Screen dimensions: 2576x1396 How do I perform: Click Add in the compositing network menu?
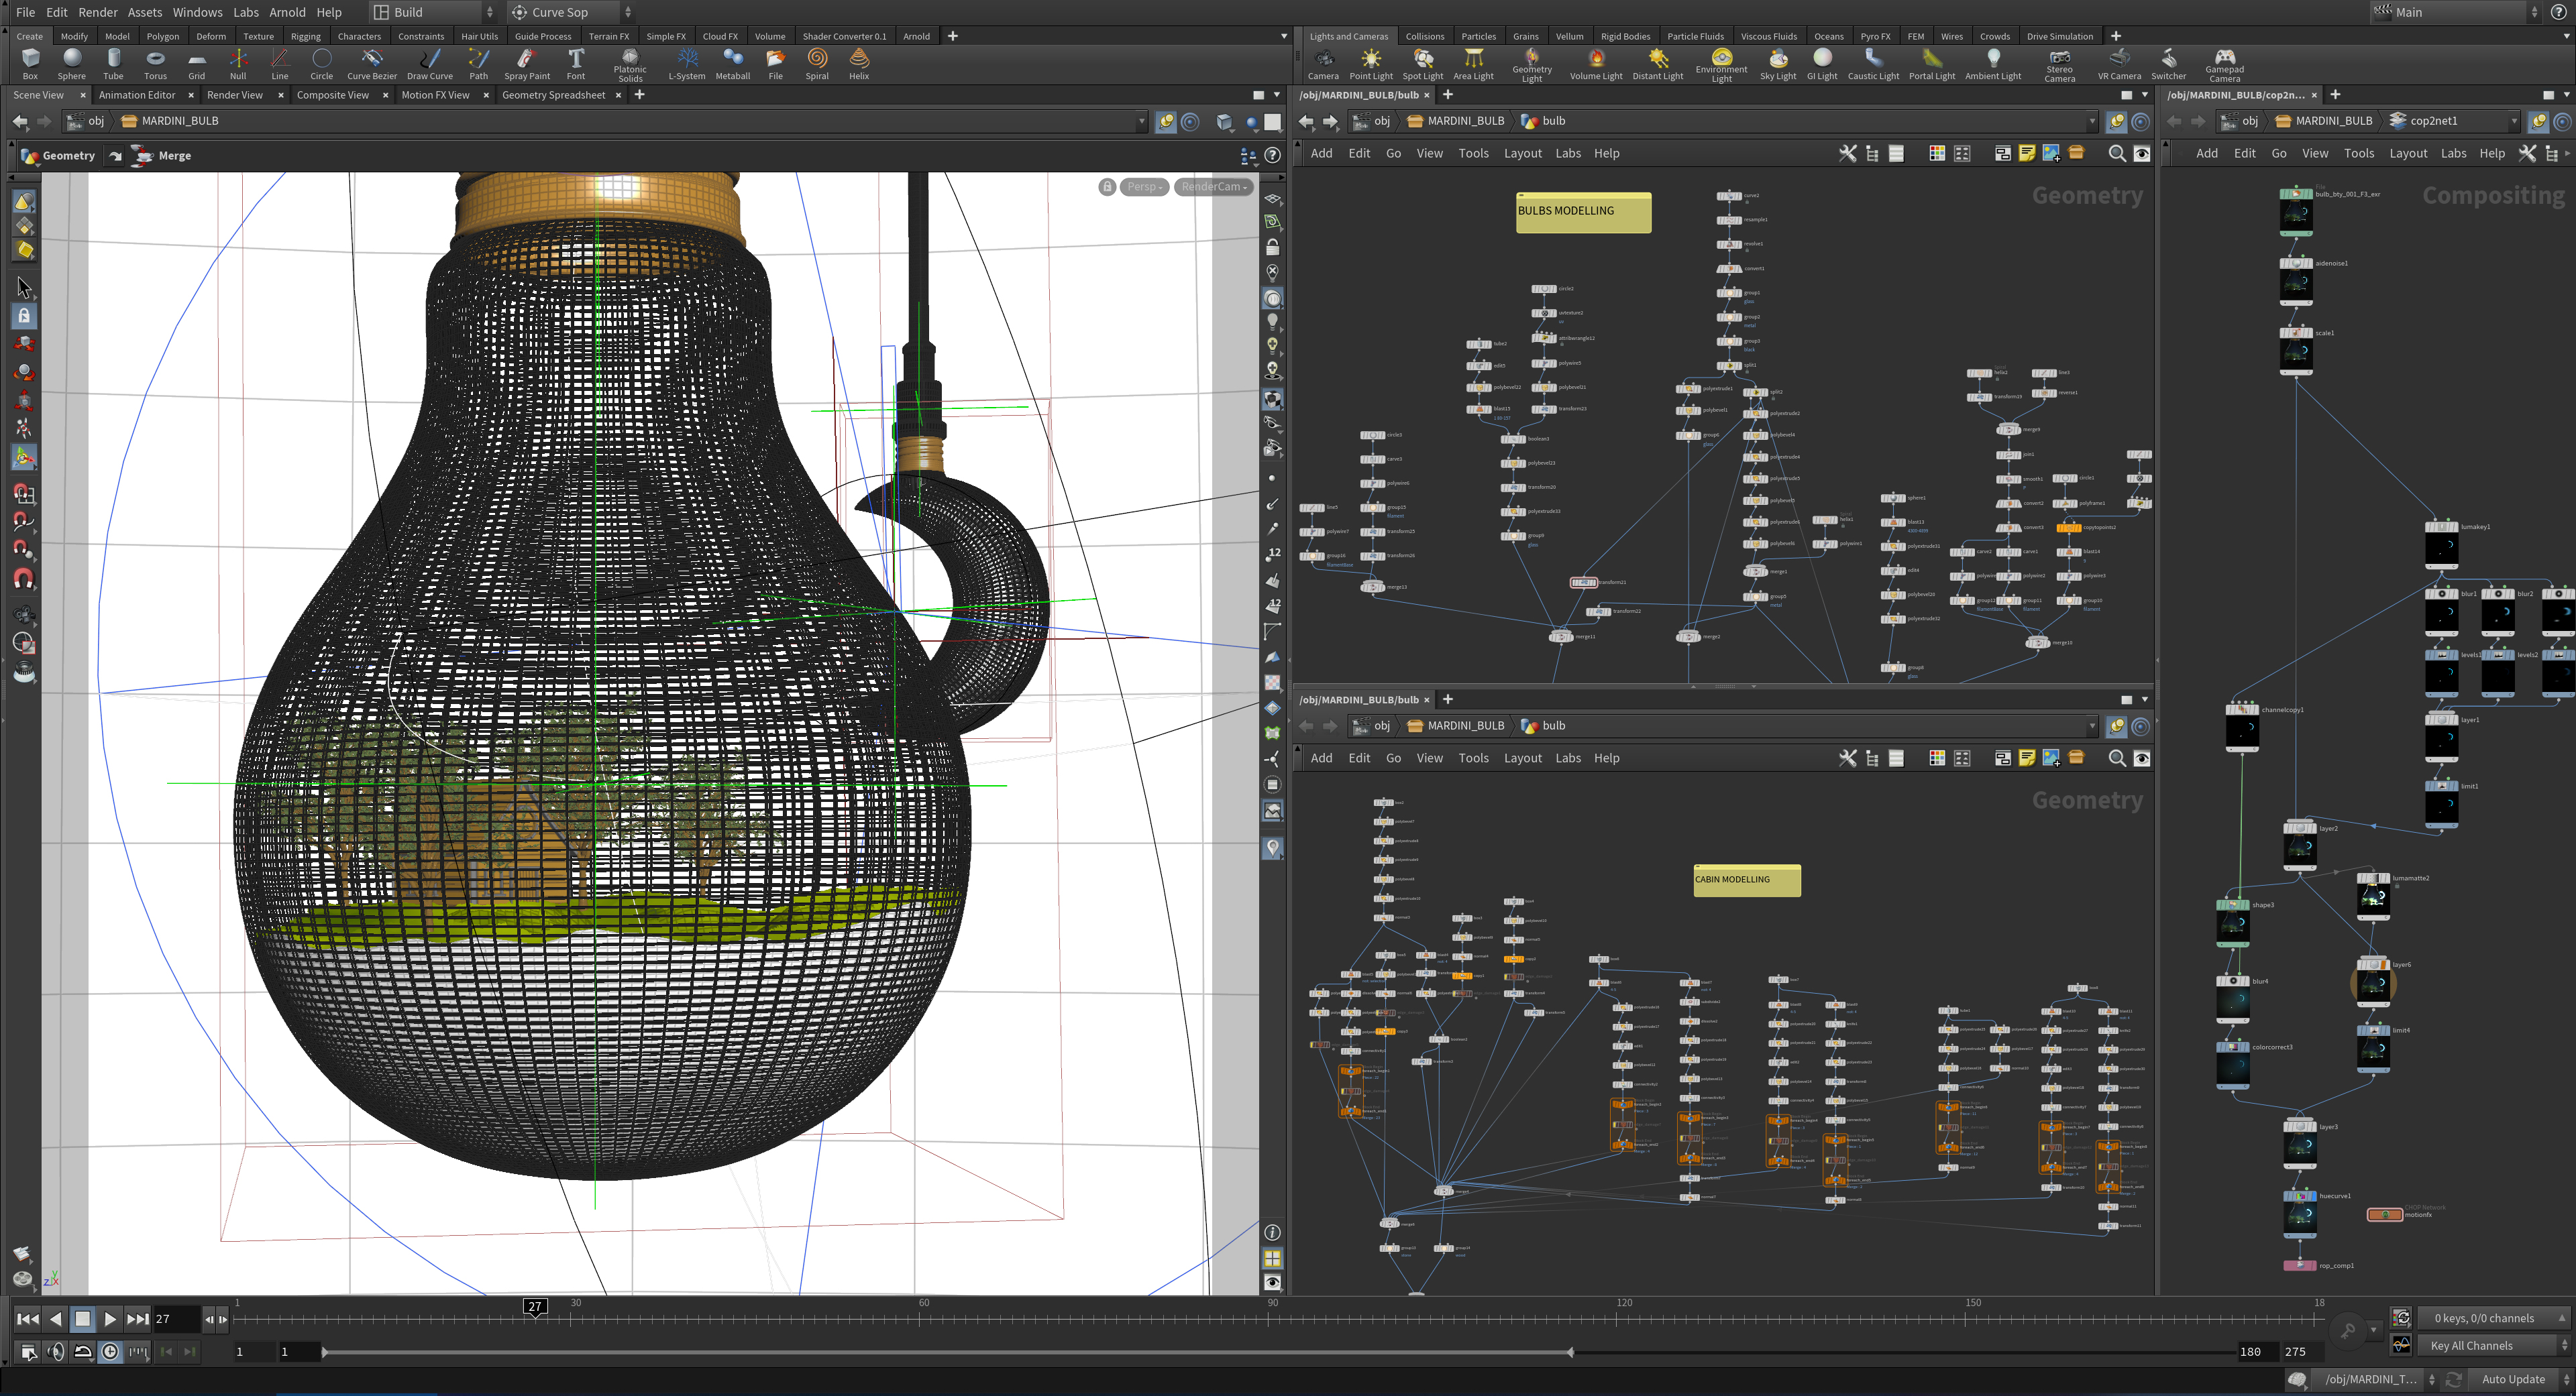tap(2206, 154)
